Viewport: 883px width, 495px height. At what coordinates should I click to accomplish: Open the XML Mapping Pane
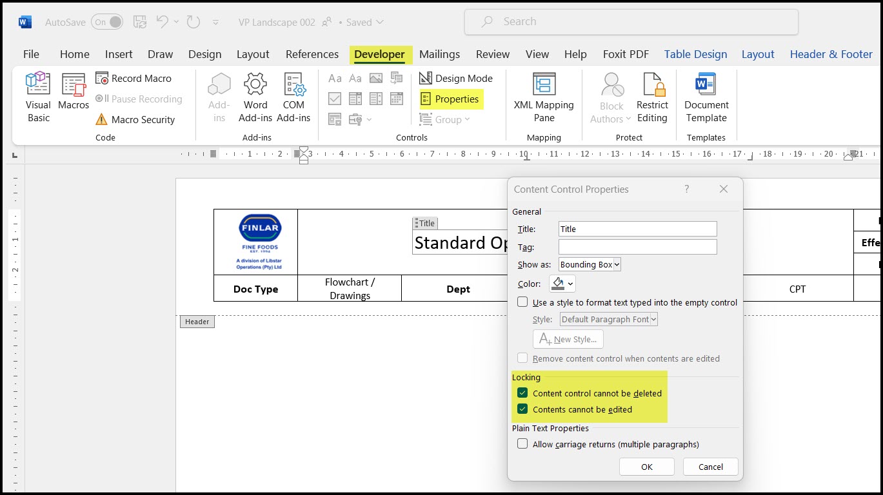tap(544, 97)
